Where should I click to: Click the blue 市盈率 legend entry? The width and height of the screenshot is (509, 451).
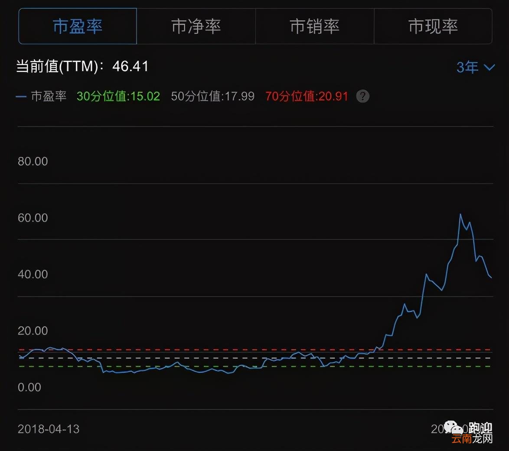pos(41,96)
